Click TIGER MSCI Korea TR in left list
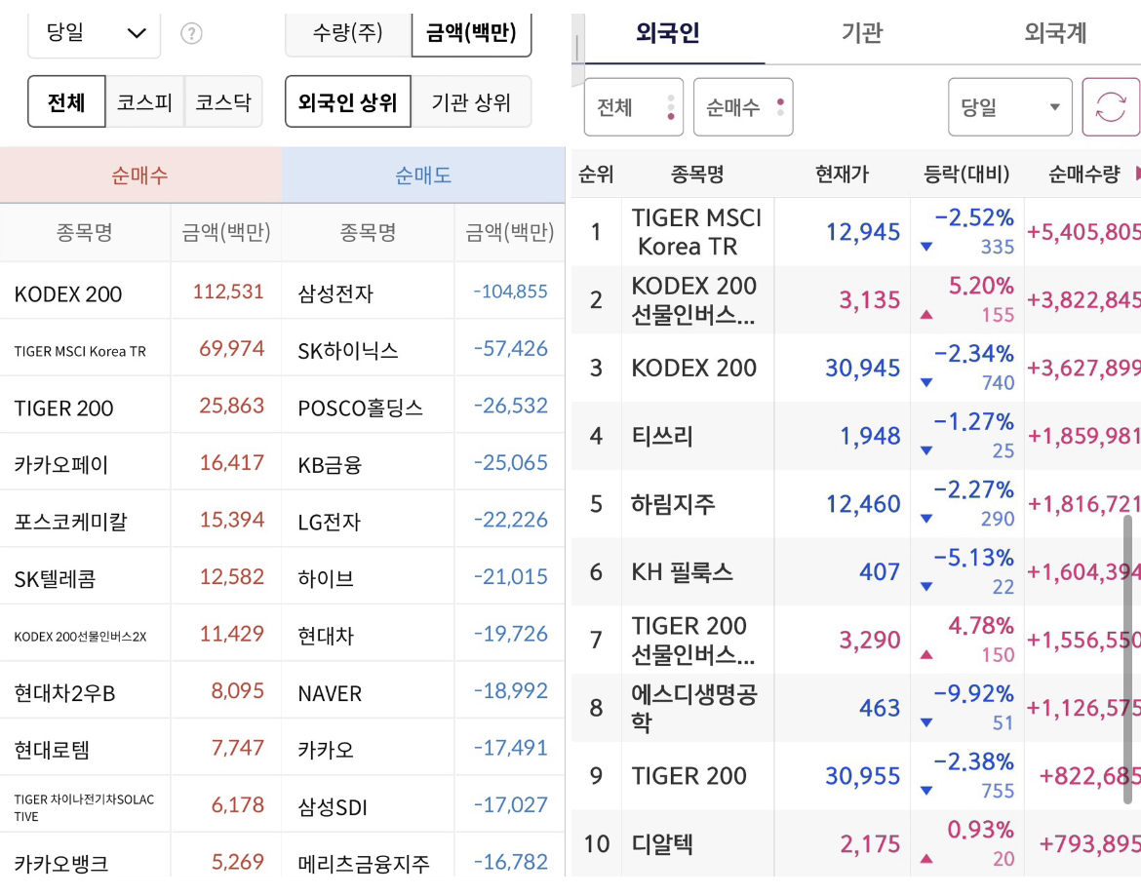The height and width of the screenshot is (896, 1141). [80, 351]
